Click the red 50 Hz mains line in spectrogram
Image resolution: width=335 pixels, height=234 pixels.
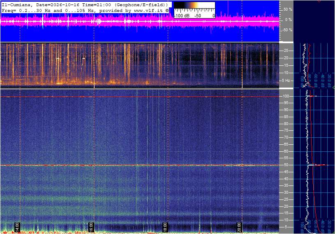pos(140,165)
